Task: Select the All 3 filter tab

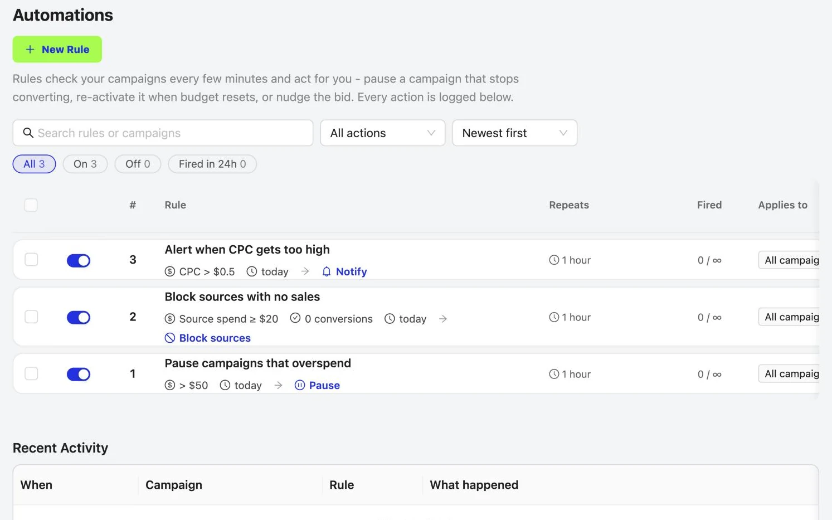Action: tap(34, 164)
